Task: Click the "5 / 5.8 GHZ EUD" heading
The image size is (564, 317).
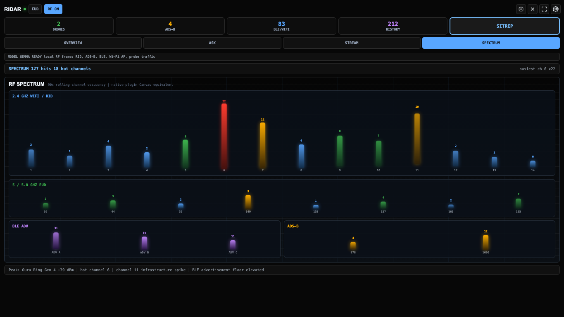Action: pyautogui.click(x=29, y=185)
